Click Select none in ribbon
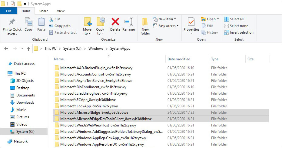This screenshot has width=282, height=148. 236,26
